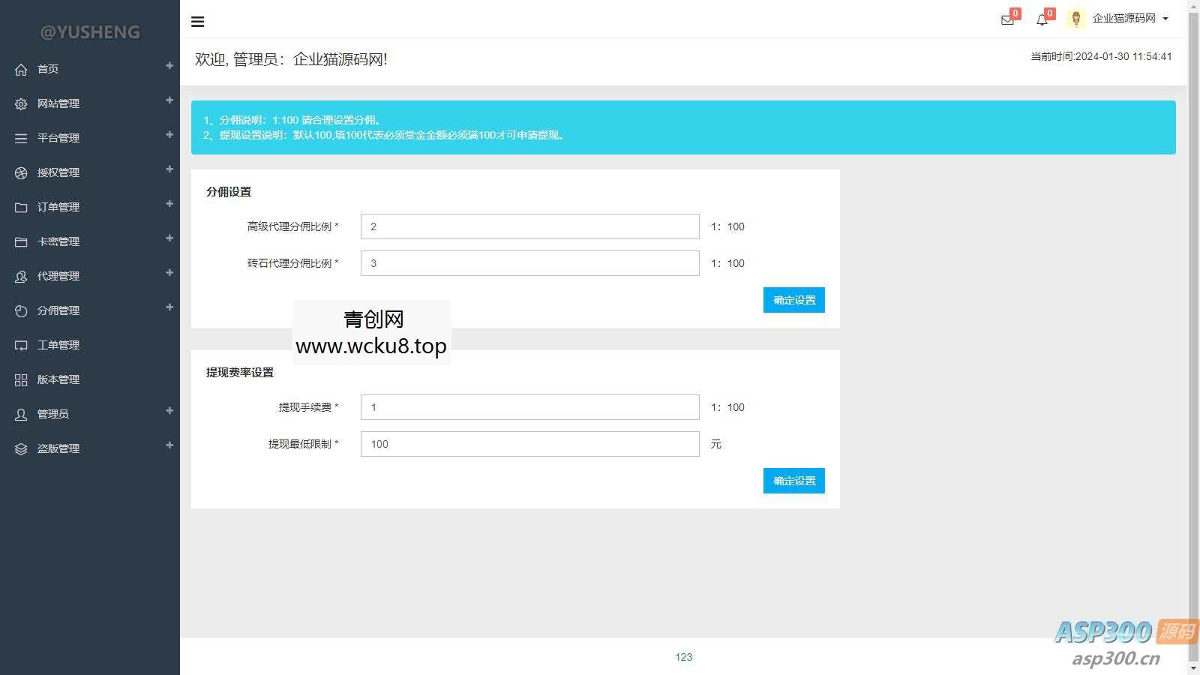
Task: Click the user avatar image in top bar
Action: [1077, 19]
